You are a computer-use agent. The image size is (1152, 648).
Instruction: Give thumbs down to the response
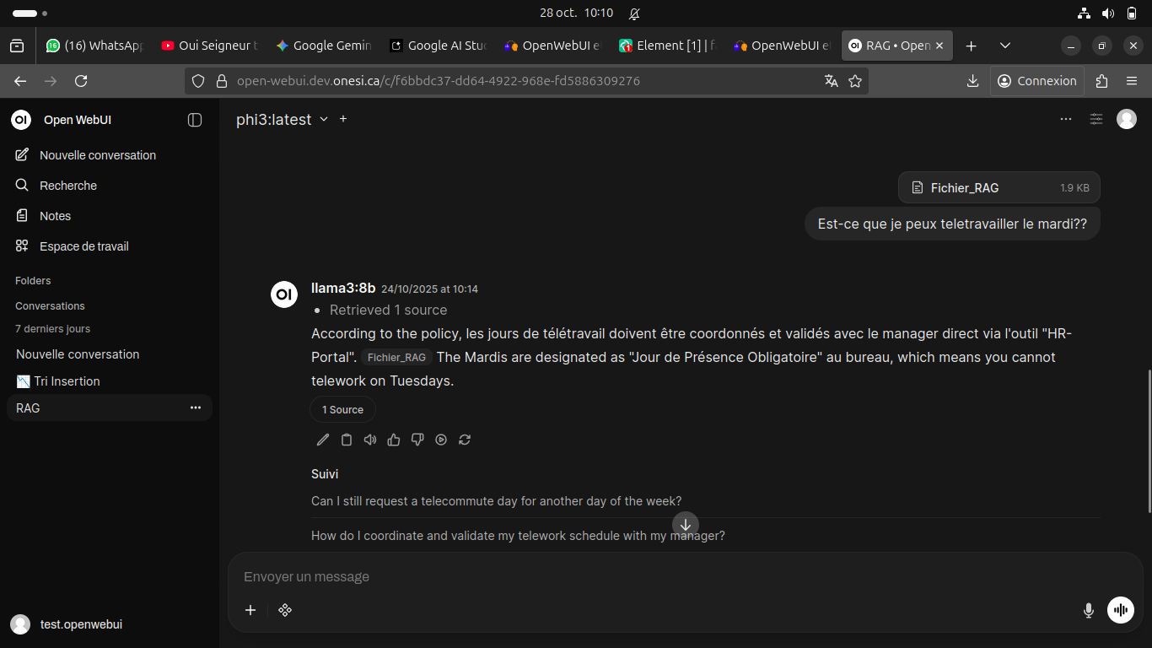[417, 440]
